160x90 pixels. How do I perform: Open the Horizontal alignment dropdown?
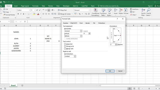click(x=81, y=31)
